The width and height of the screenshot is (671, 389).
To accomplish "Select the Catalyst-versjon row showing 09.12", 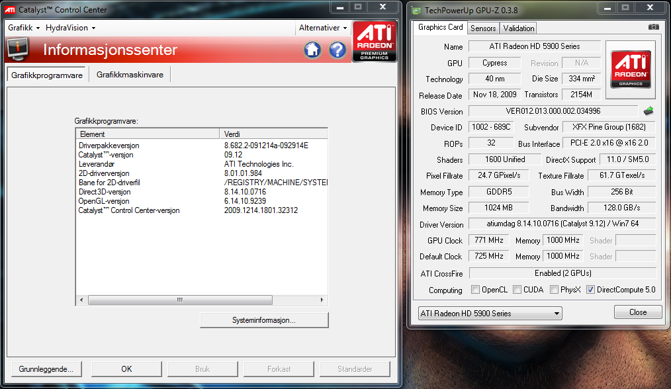I will click(202, 155).
